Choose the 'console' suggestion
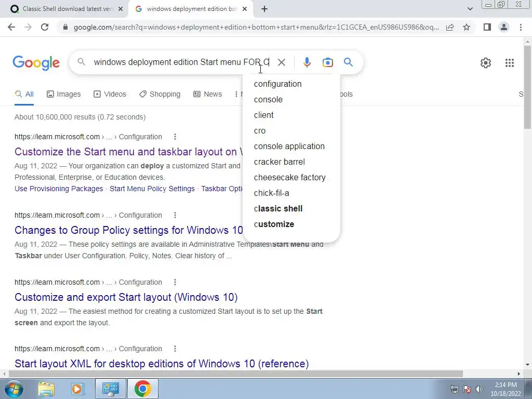Image resolution: width=532 pixels, height=399 pixels. click(x=291, y=99)
